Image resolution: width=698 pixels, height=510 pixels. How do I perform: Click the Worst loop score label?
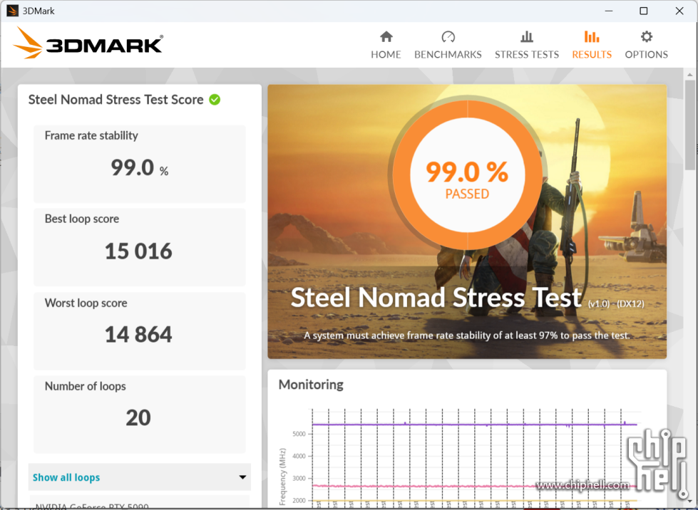pos(86,303)
